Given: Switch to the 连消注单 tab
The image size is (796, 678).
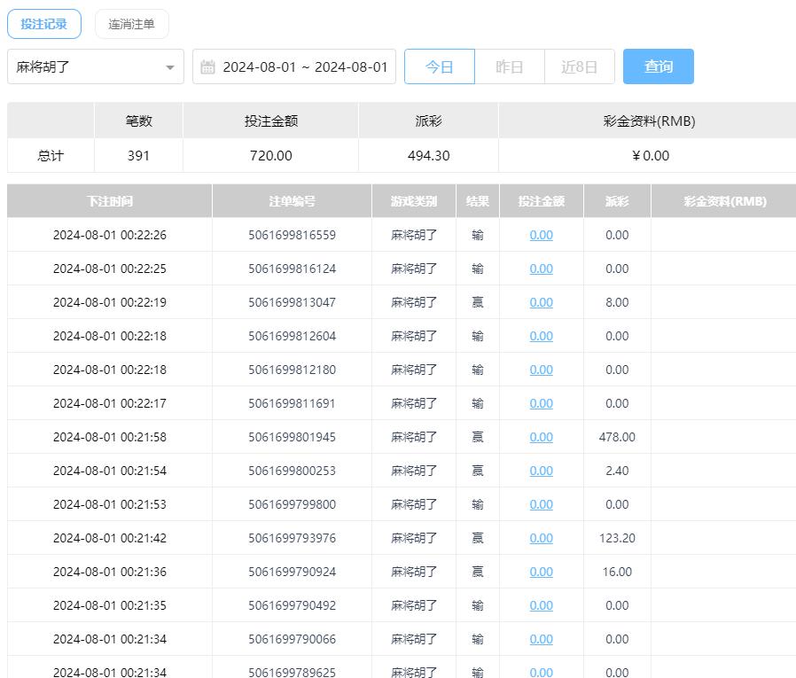Looking at the screenshot, I should pyautogui.click(x=131, y=24).
